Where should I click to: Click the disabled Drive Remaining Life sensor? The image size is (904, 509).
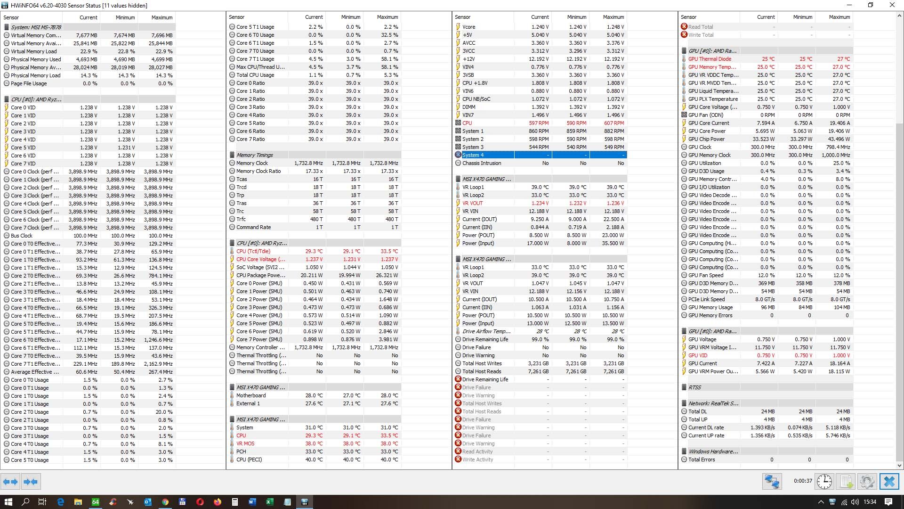click(x=540, y=379)
